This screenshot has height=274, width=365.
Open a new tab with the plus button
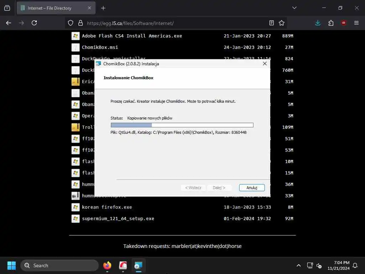point(103,8)
